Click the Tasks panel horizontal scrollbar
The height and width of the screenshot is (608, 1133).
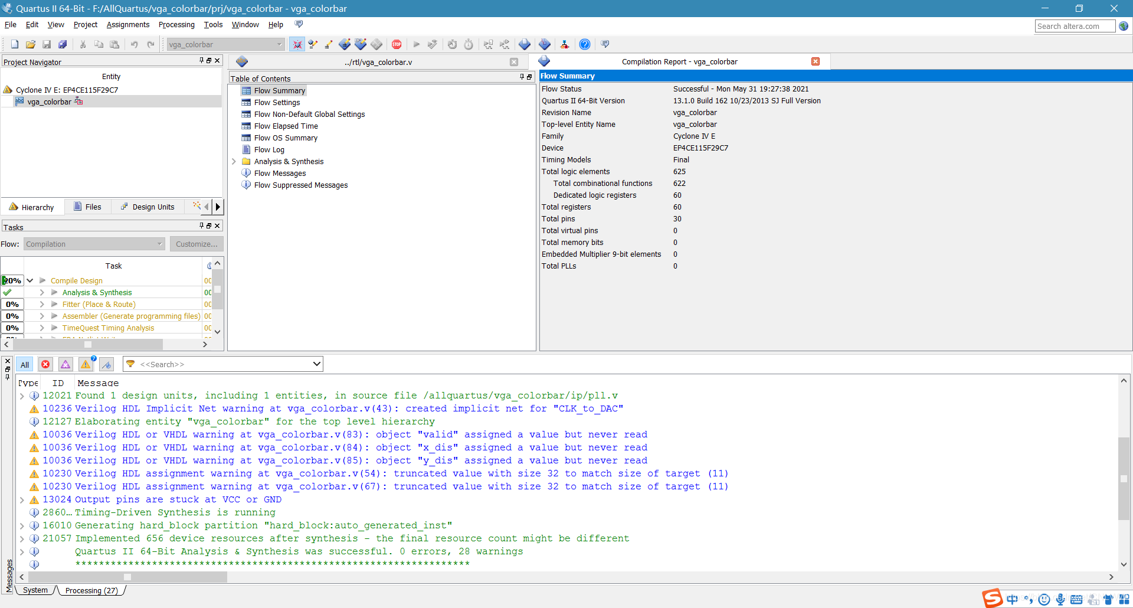tap(87, 344)
